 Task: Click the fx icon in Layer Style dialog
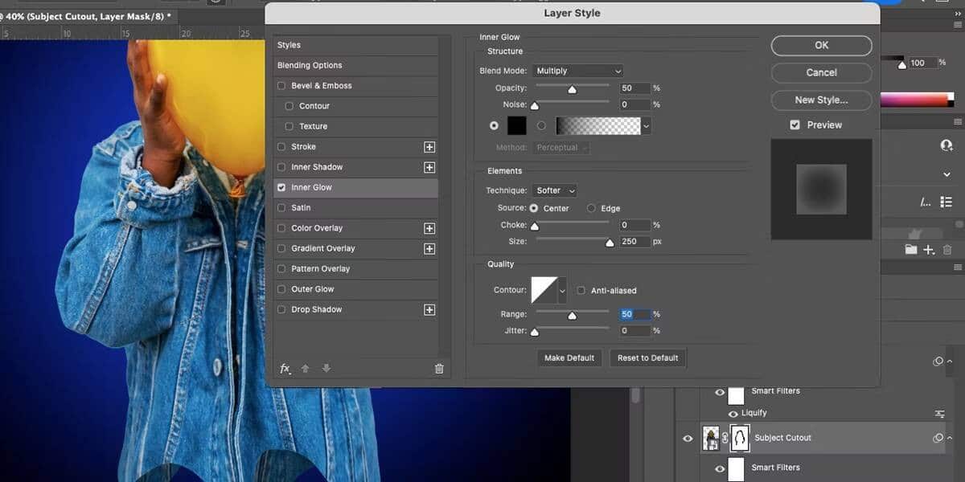pyautogui.click(x=285, y=368)
